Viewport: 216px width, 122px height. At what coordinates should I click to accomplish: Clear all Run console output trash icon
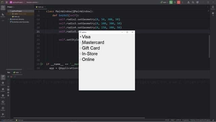coord(8,96)
